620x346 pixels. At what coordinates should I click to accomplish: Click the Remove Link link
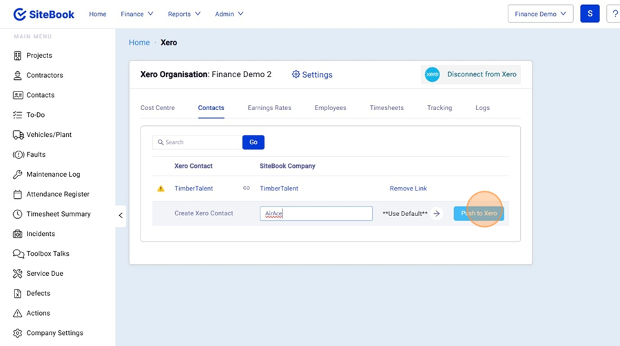pos(408,188)
